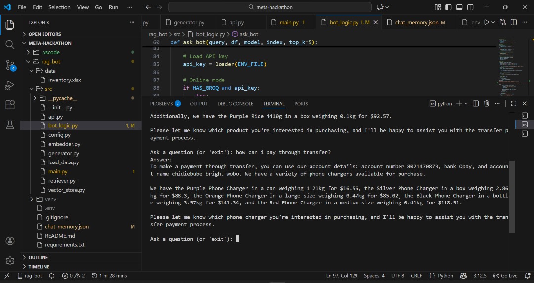Open the Manage gear menu
Viewport: 534px width, 283px height.
click(10, 261)
